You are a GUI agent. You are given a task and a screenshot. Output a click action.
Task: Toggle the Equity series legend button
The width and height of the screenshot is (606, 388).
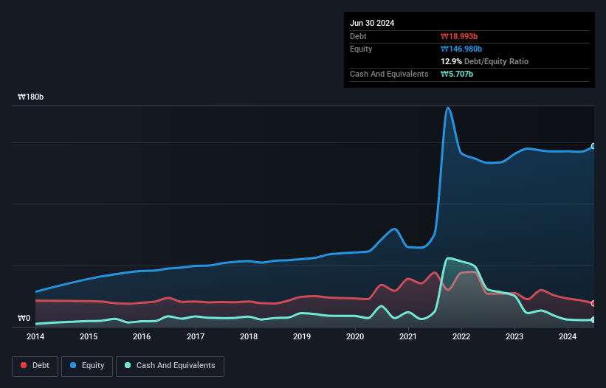click(87, 366)
